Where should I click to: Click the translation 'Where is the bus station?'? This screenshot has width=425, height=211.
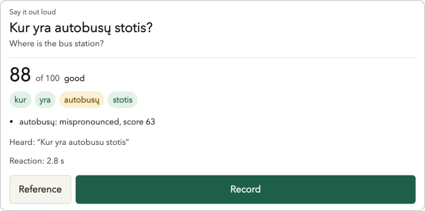(x=57, y=44)
